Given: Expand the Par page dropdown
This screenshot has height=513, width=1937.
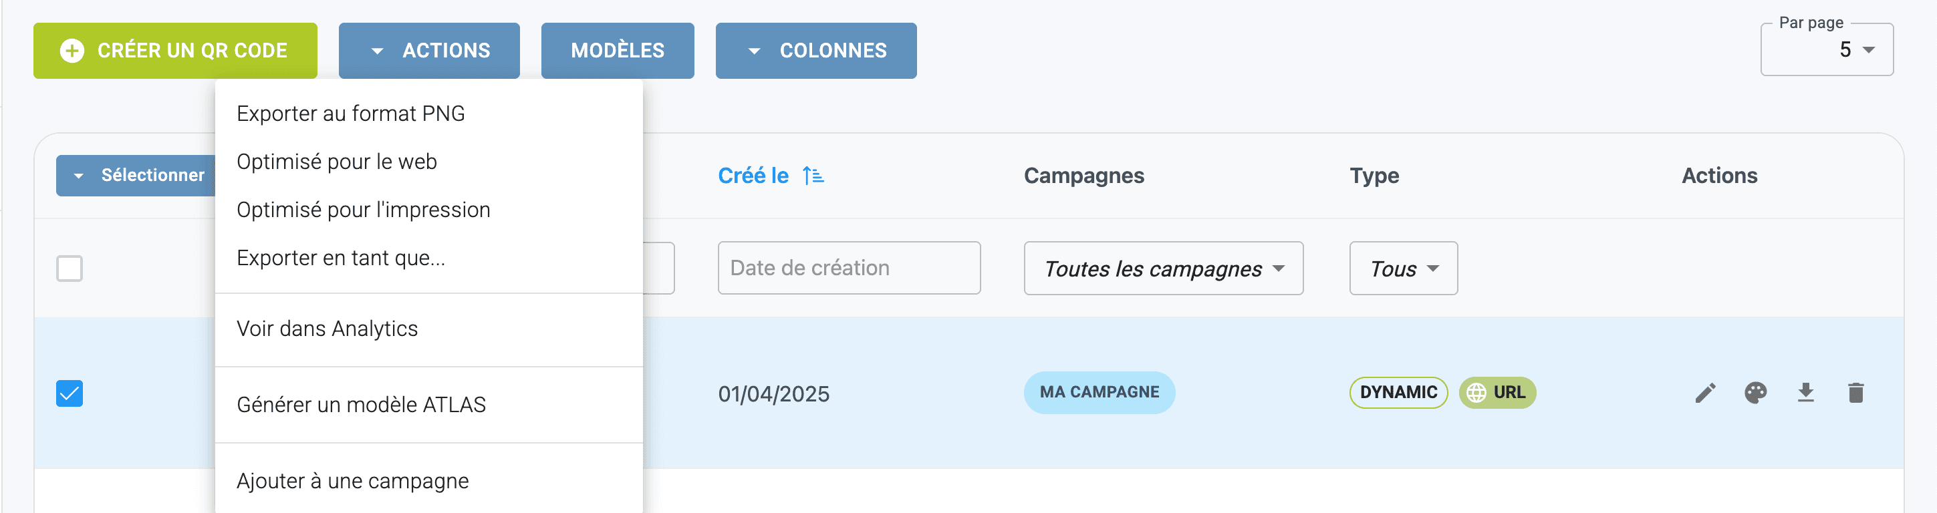Looking at the screenshot, I should pos(1827,50).
